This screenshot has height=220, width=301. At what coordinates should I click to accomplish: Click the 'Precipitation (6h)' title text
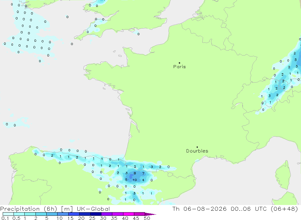[x=29, y=209]
